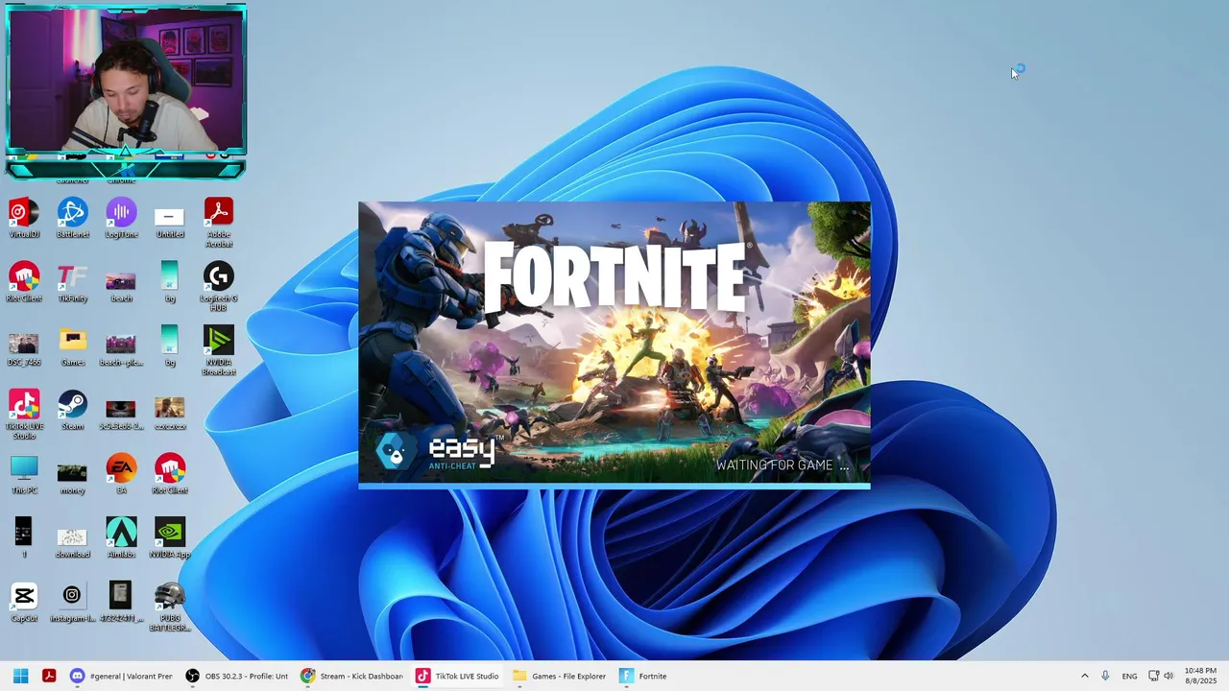Image resolution: width=1229 pixels, height=691 pixels.
Task: Switch to the Discord #general taskbar window
Action: coord(121,676)
